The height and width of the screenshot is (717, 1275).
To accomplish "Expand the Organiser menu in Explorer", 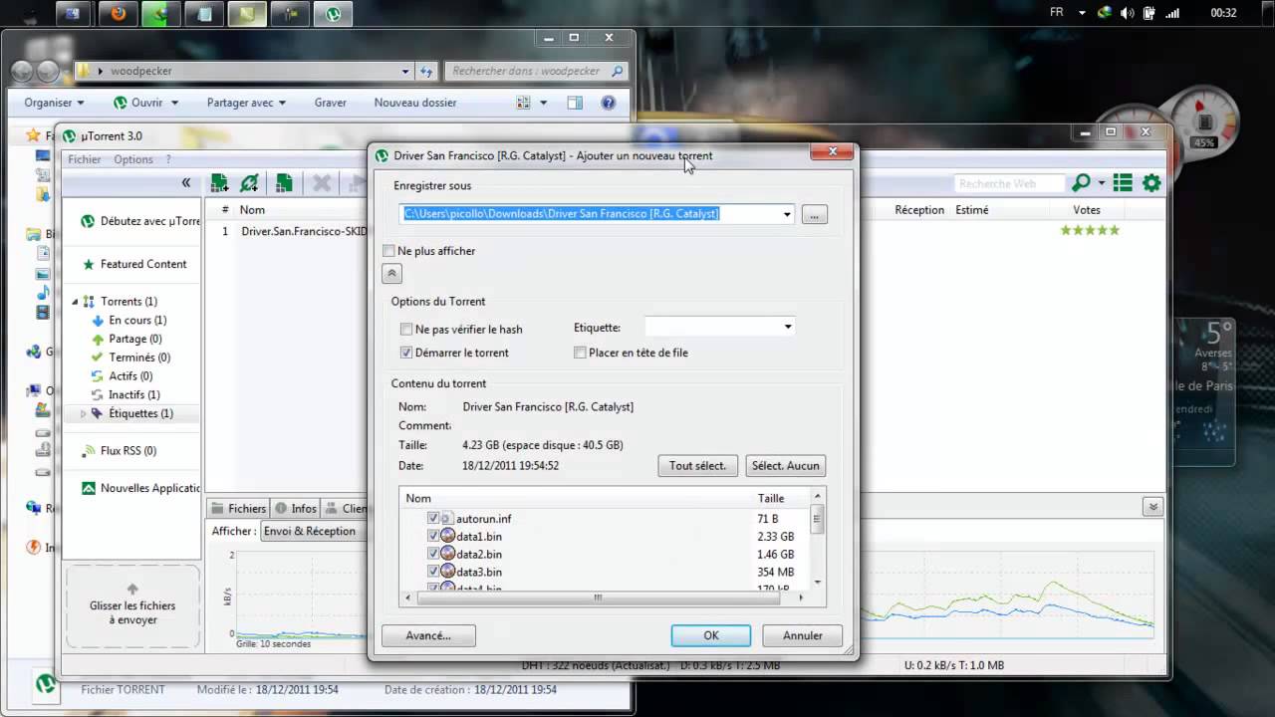I will point(55,103).
